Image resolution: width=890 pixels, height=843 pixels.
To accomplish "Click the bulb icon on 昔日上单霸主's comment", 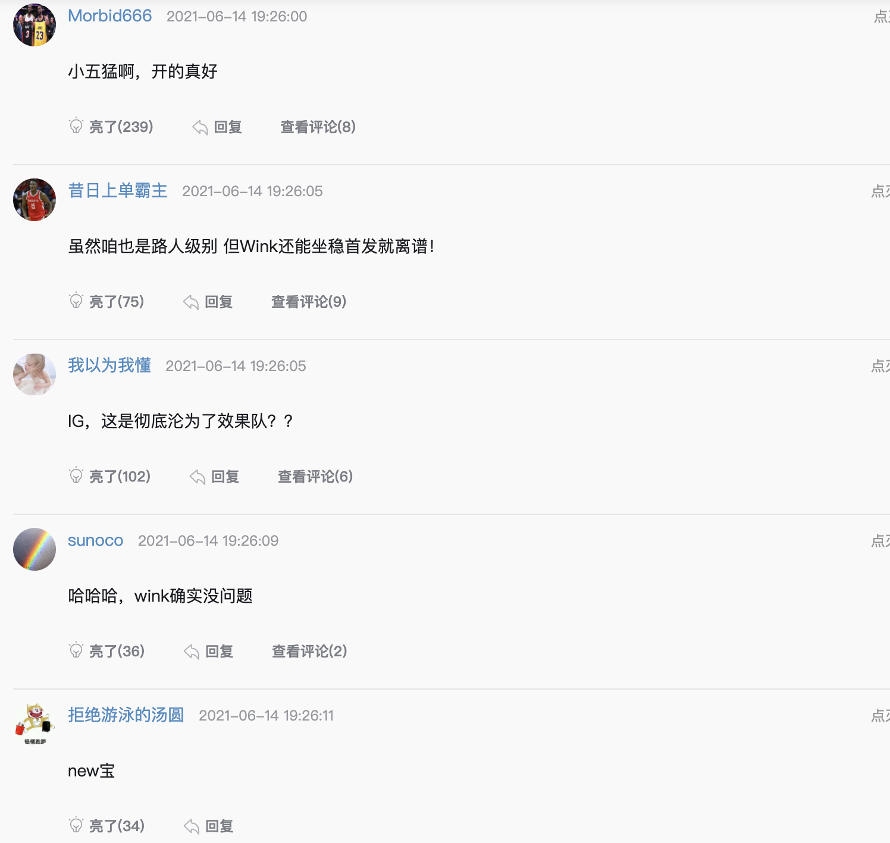I will 76,301.
